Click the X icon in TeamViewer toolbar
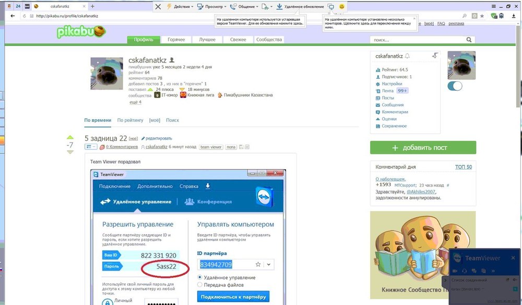 click(158, 7)
